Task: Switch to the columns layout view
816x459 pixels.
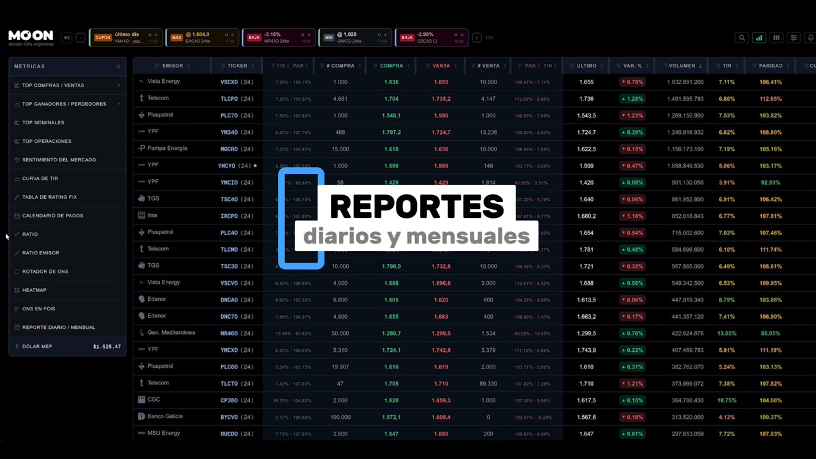Action: [x=776, y=38]
